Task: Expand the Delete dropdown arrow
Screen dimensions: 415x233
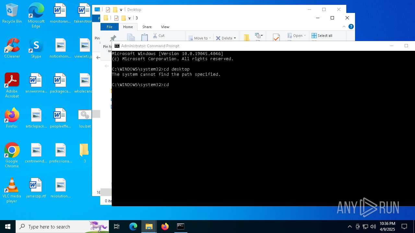Action: coord(235,38)
